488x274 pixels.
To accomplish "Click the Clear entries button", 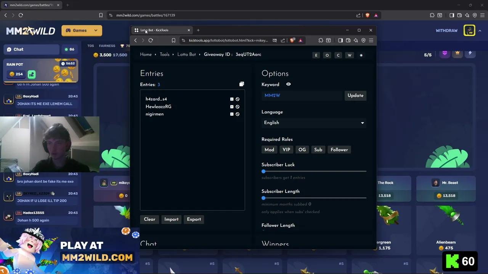I will (149, 219).
